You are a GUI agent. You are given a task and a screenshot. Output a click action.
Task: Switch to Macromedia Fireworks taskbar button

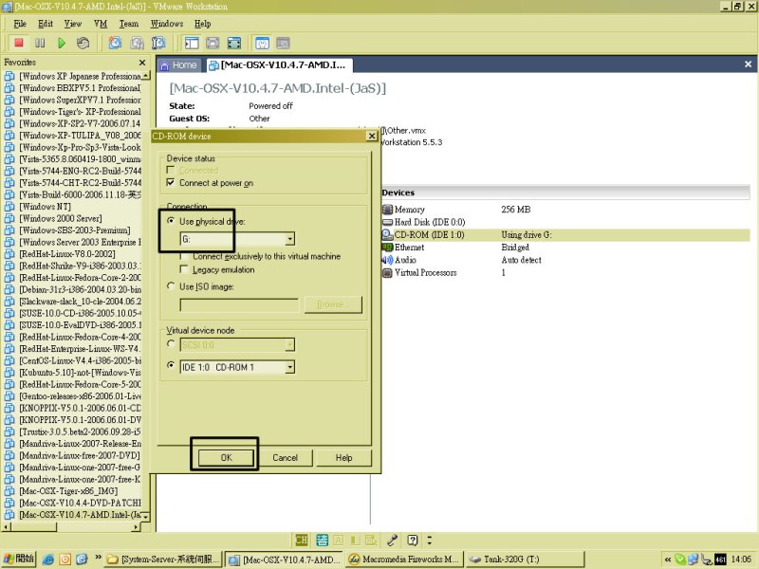pyautogui.click(x=405, y=560)
